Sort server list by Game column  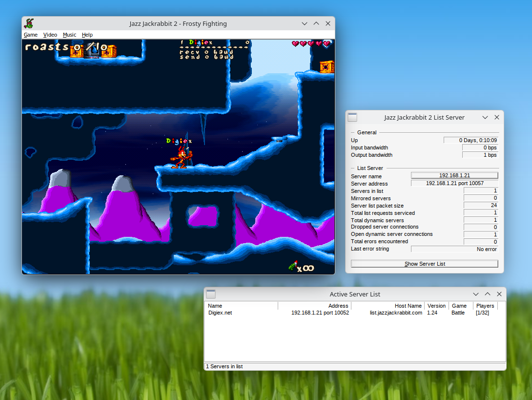461,306
